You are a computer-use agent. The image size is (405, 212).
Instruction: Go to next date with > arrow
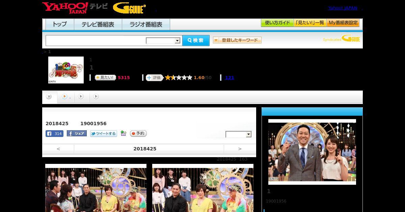pyautogui.click(x=240, y=149)
